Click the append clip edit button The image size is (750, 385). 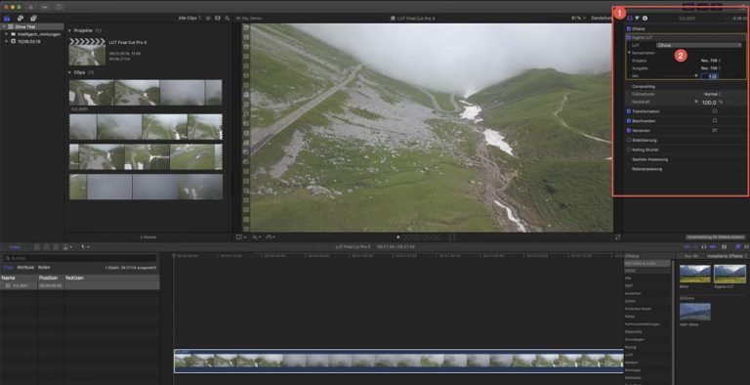click(56, 247)
